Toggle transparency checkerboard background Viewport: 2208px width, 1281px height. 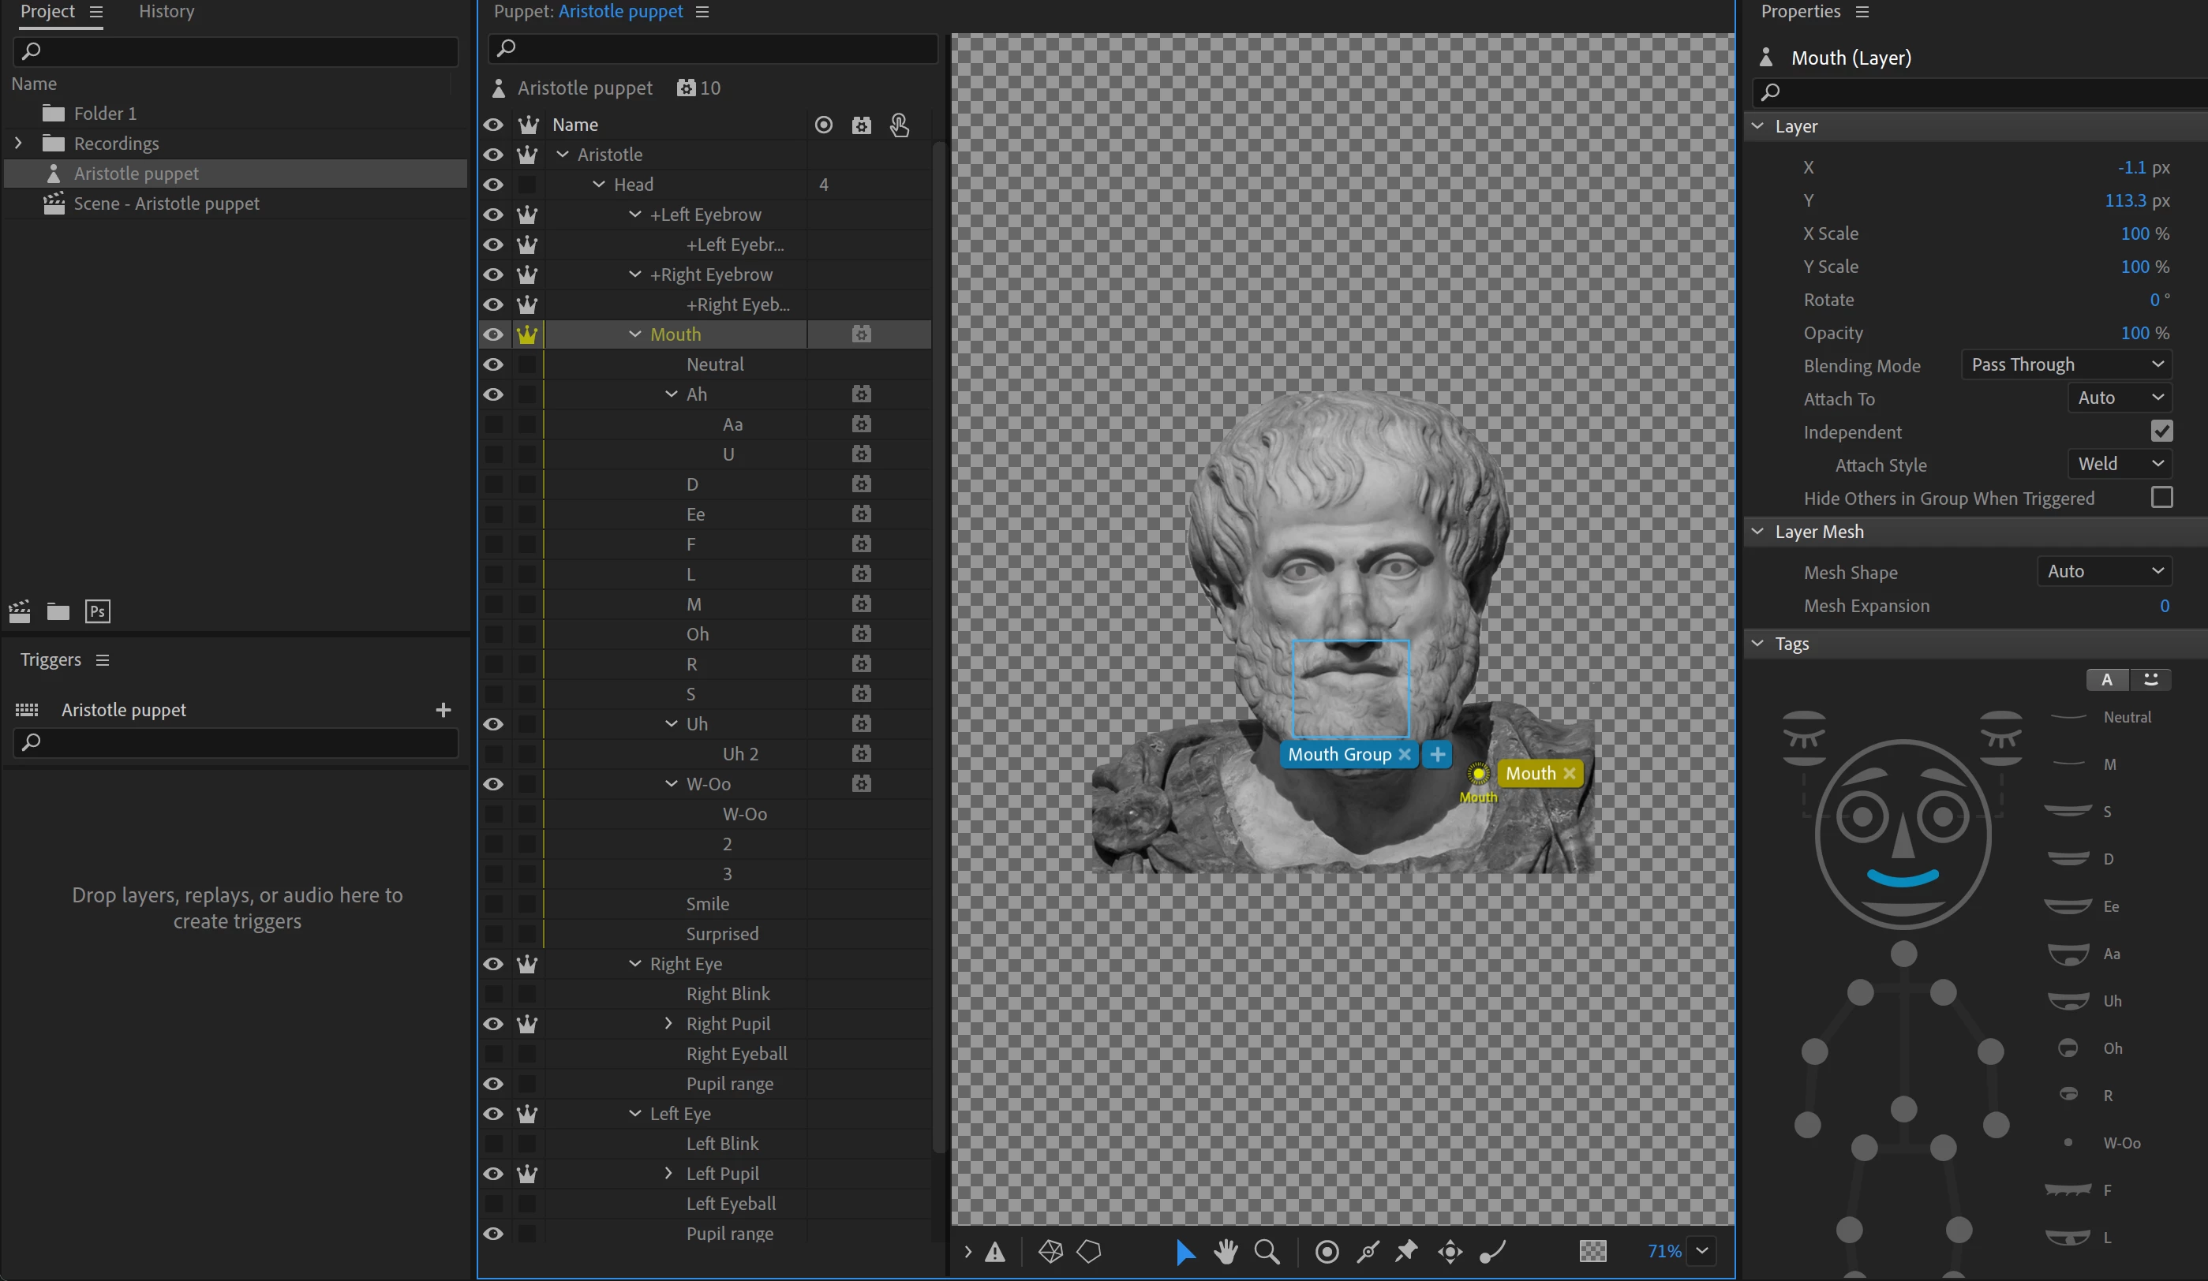[x=1592, y=1251]
